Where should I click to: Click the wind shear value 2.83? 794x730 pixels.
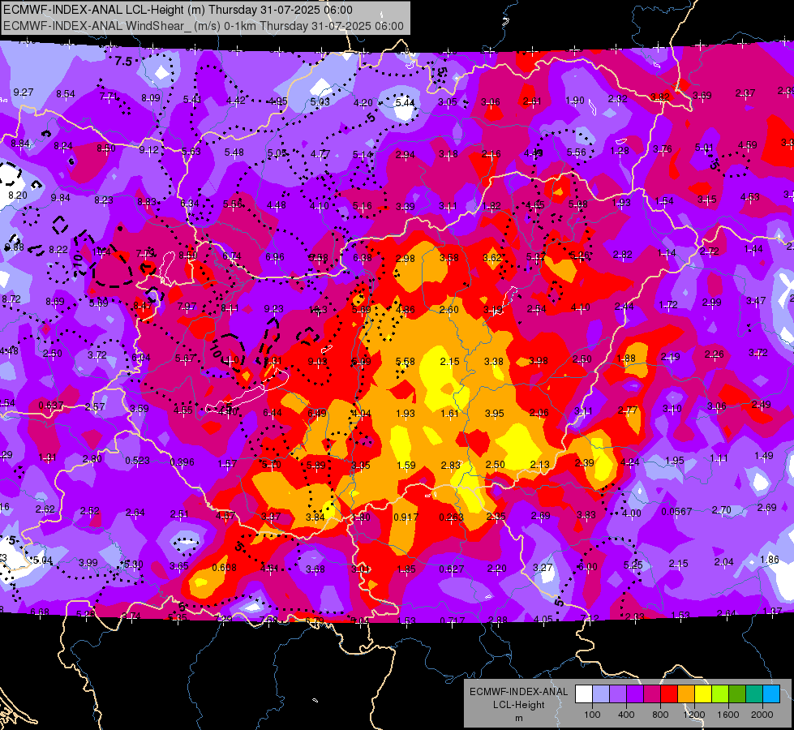451,465
